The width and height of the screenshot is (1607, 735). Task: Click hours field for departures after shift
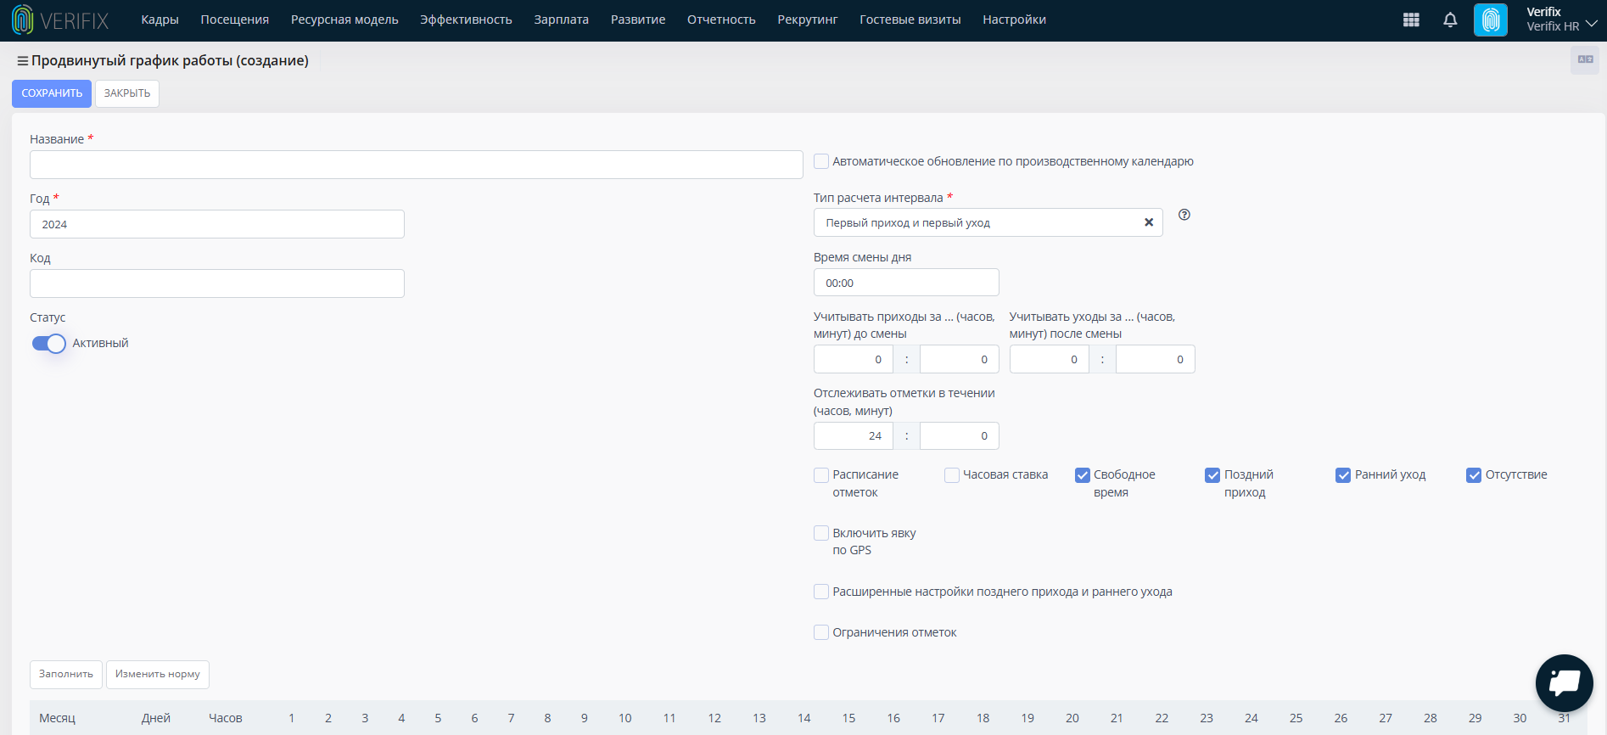[x=1050, y=359]
